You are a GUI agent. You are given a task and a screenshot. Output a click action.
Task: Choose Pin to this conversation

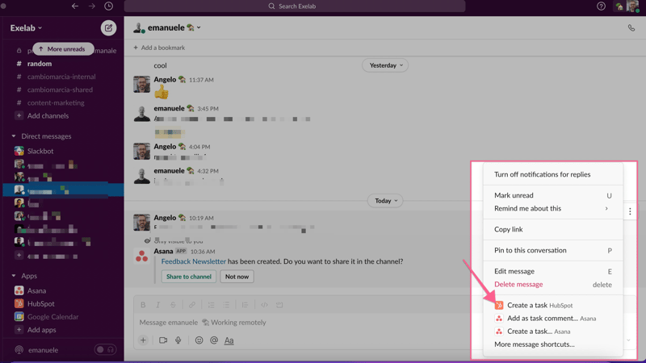tap(553, 250)
